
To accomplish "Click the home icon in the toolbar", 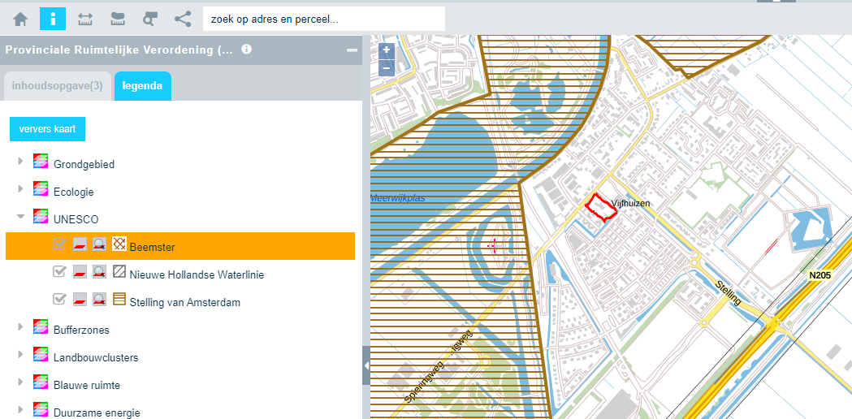I will click(x=20, y=18).
